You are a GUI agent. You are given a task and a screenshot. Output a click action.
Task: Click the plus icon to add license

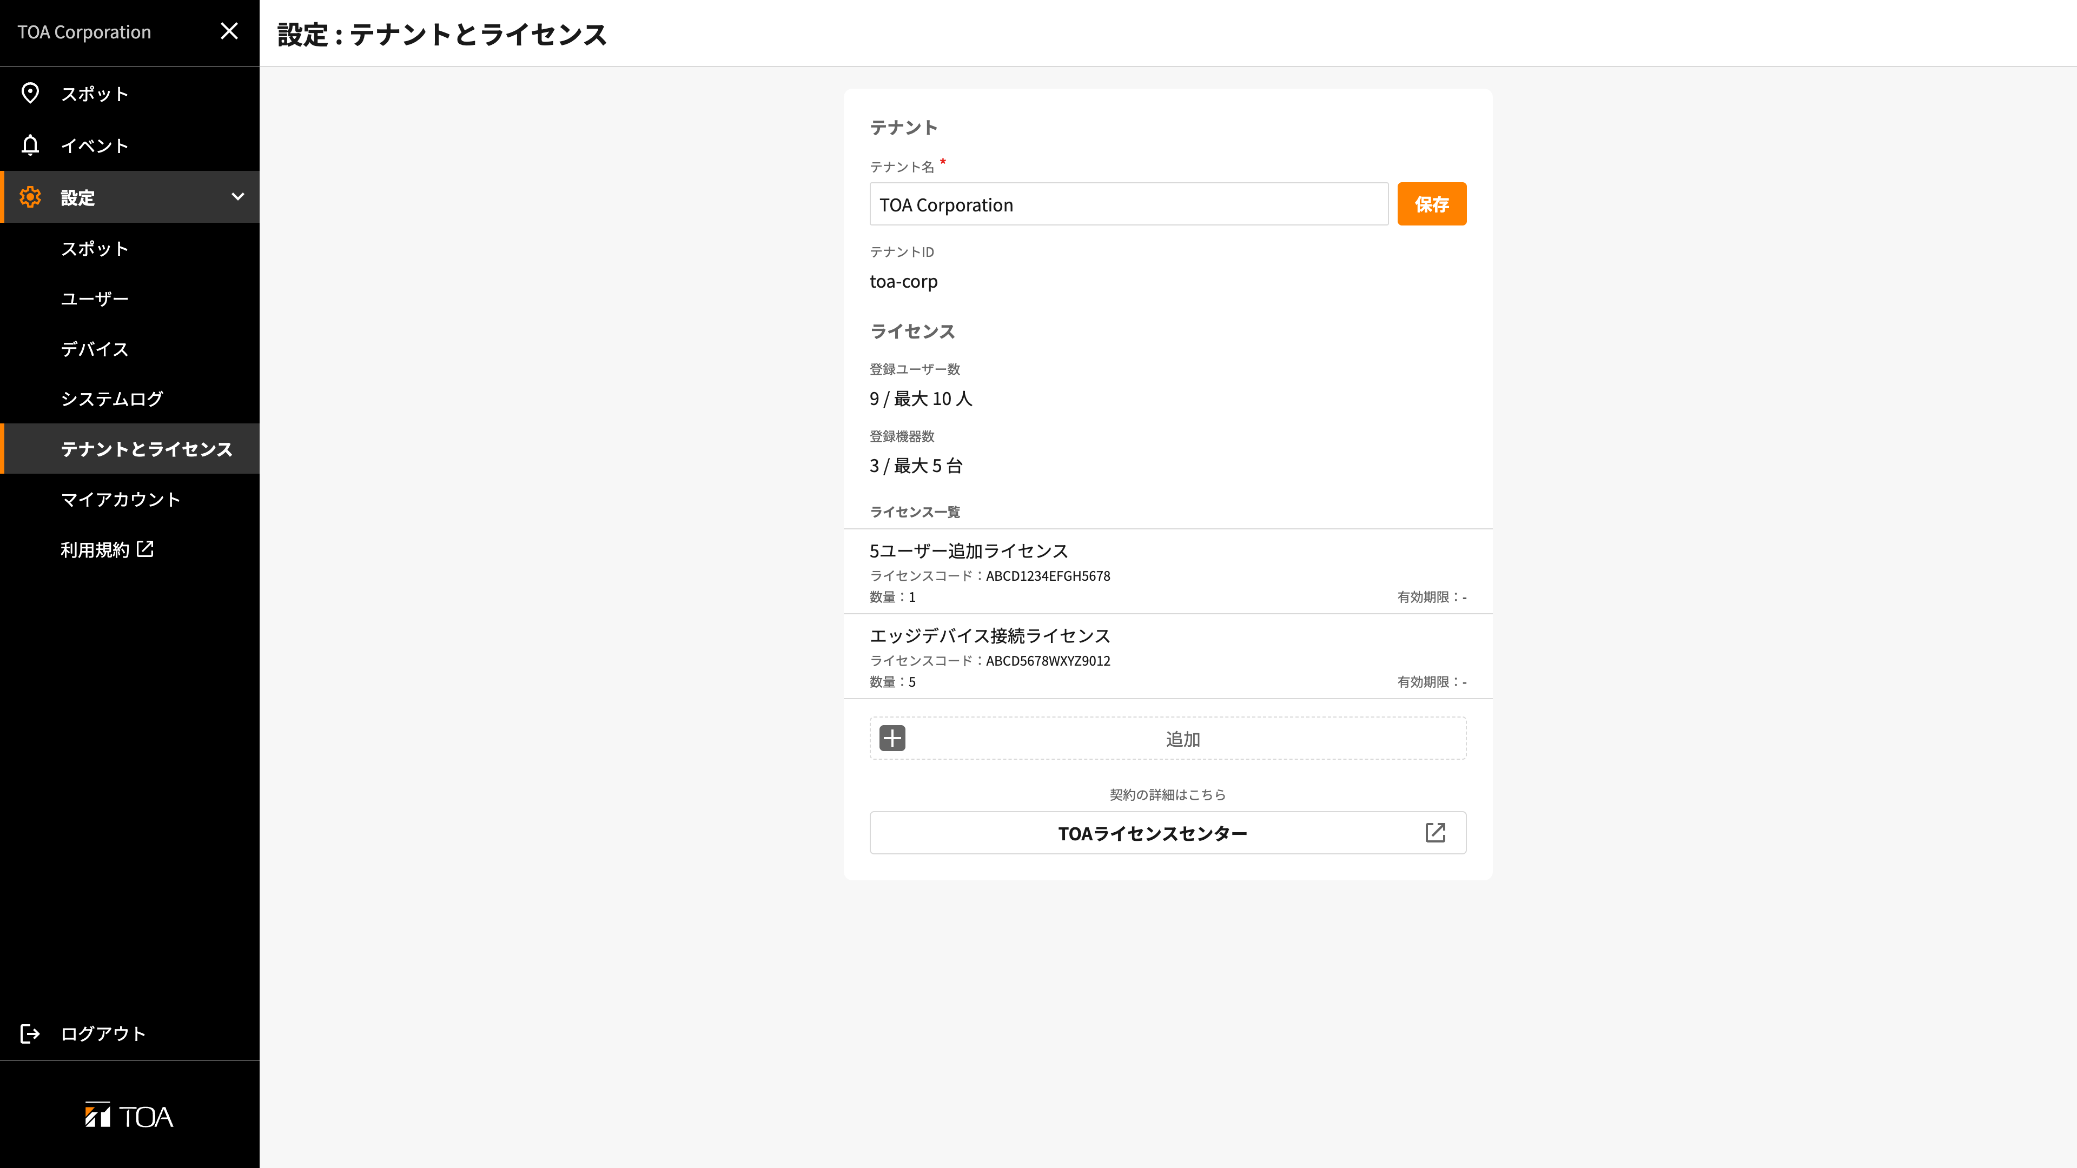click(x=892, y=738)
